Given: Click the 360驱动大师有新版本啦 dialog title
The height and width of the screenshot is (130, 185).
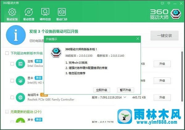Looking at the screenshot, I should [x=81, y=49].
